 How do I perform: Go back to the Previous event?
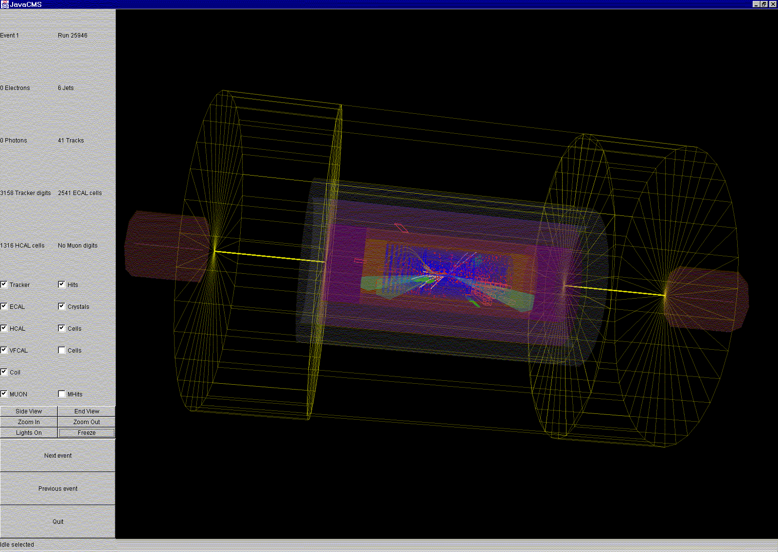click(57, 488)
